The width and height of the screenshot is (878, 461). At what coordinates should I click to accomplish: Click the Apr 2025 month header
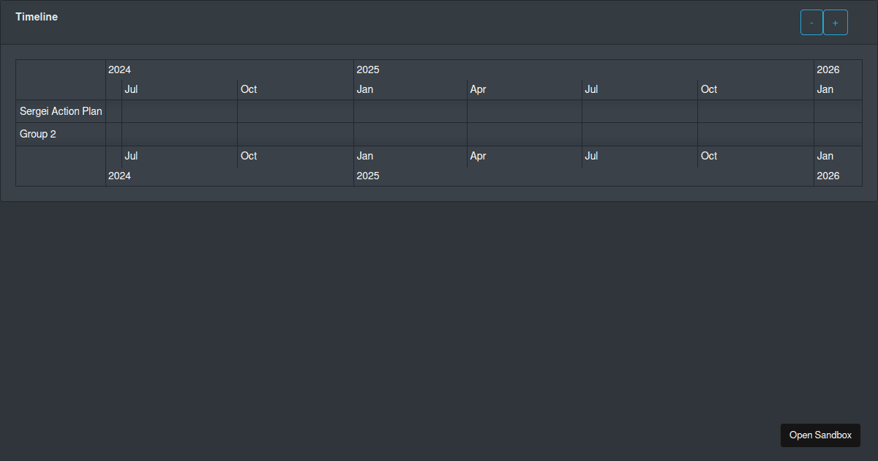point(478,89)
